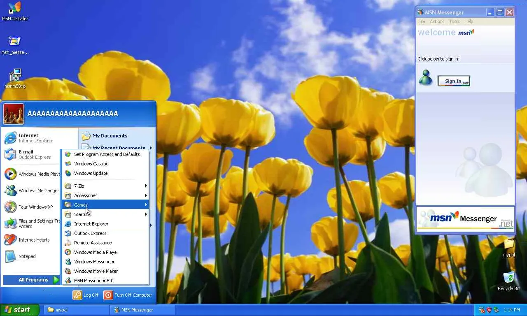Click Turn Off Computer

tap(128, 295)
